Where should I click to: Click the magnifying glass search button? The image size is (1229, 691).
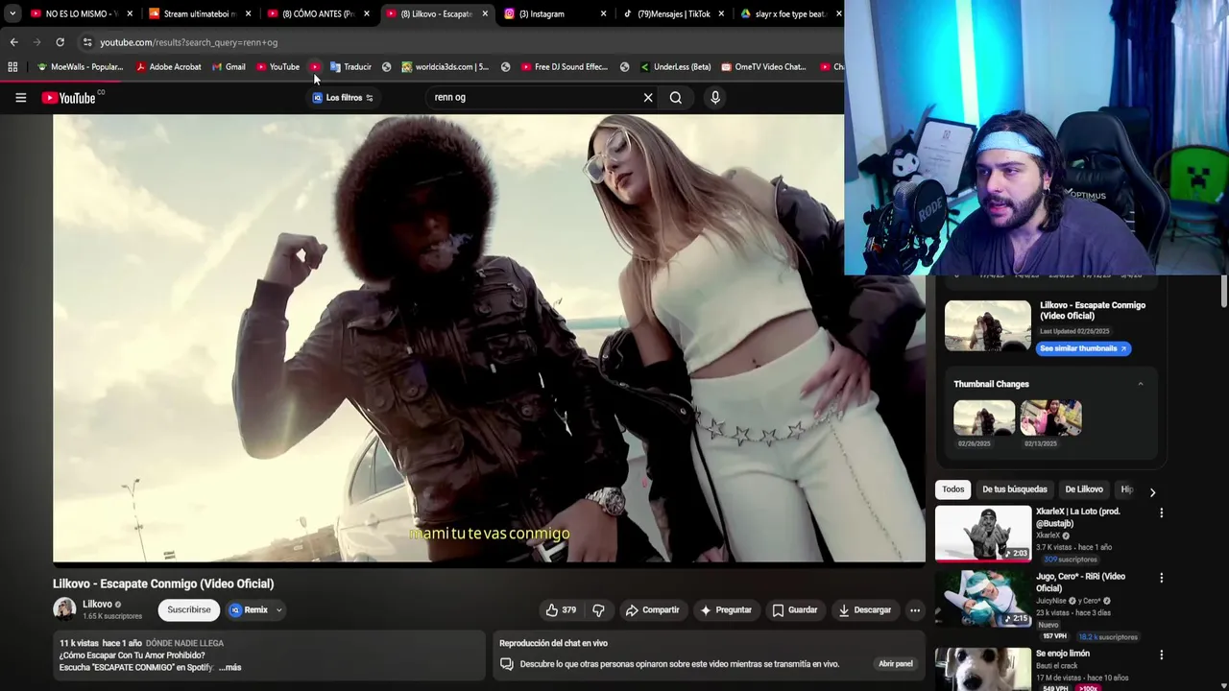pos(676,97)
